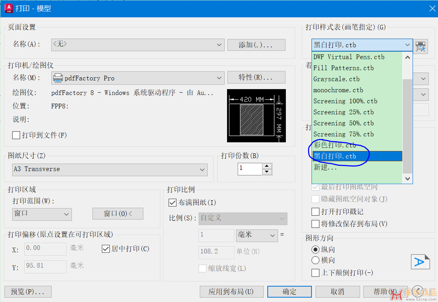
Task: Click the 确定 button
Action: [289, 292]
